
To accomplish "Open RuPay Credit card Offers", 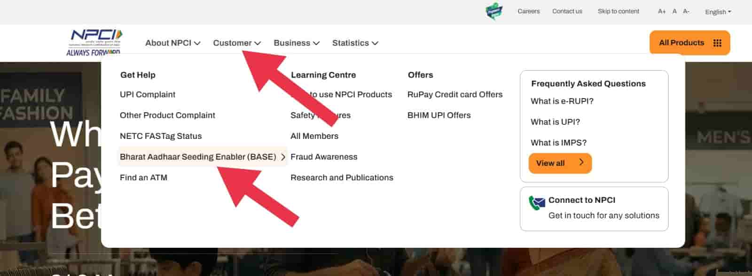I will coord(455,94).
